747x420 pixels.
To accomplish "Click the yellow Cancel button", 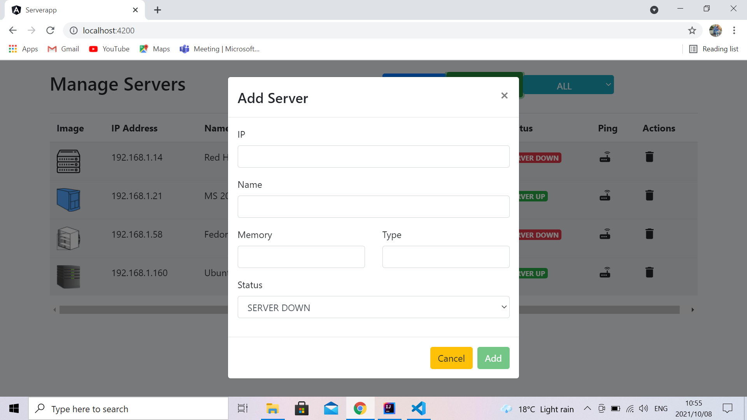I will (451, 358).
